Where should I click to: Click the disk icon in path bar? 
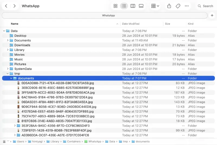[x=4, y=141]
